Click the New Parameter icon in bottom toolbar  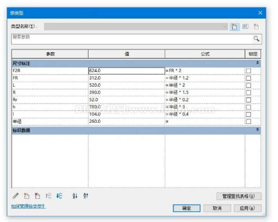coord(27,196)
